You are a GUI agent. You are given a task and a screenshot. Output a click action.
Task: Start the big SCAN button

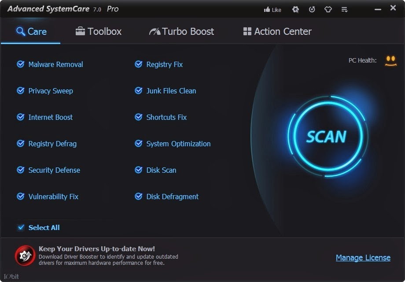pos(328,136)
